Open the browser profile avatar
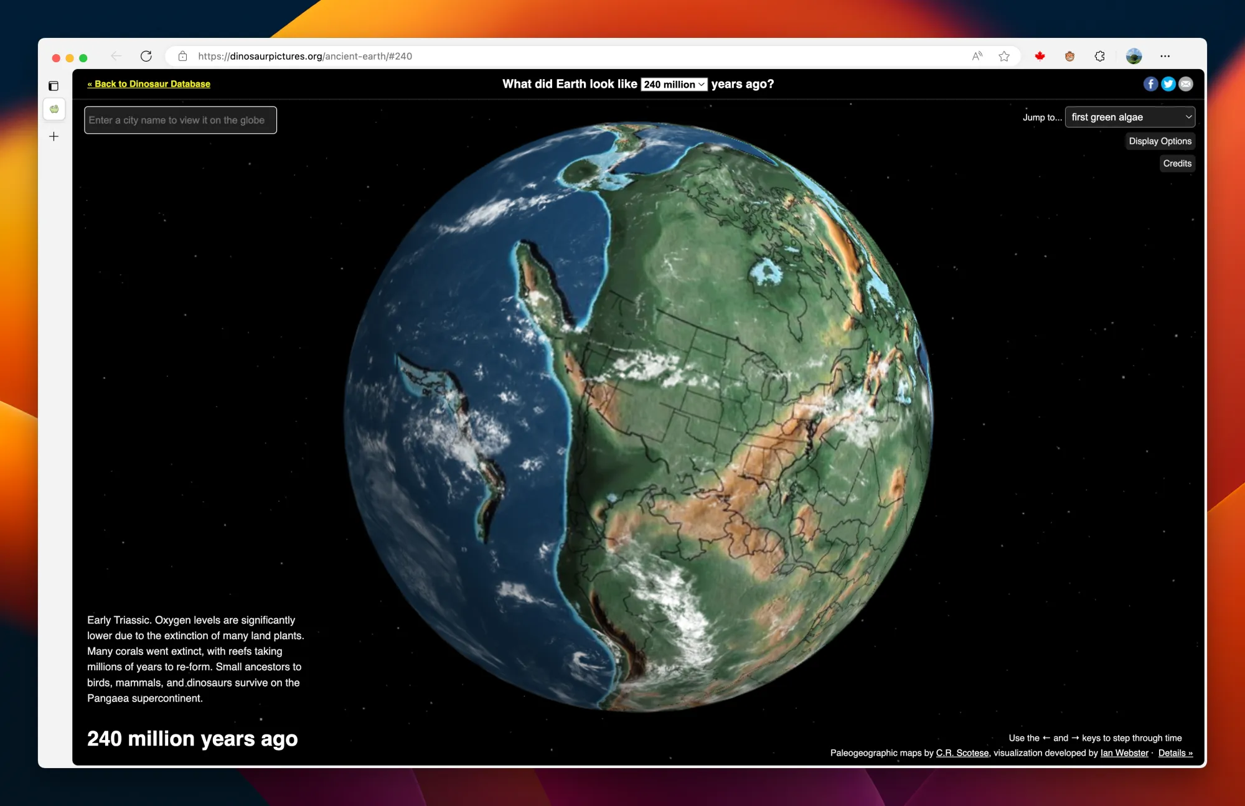Viewport: 1245px width, 806px height. click(x=1134, y=56)
